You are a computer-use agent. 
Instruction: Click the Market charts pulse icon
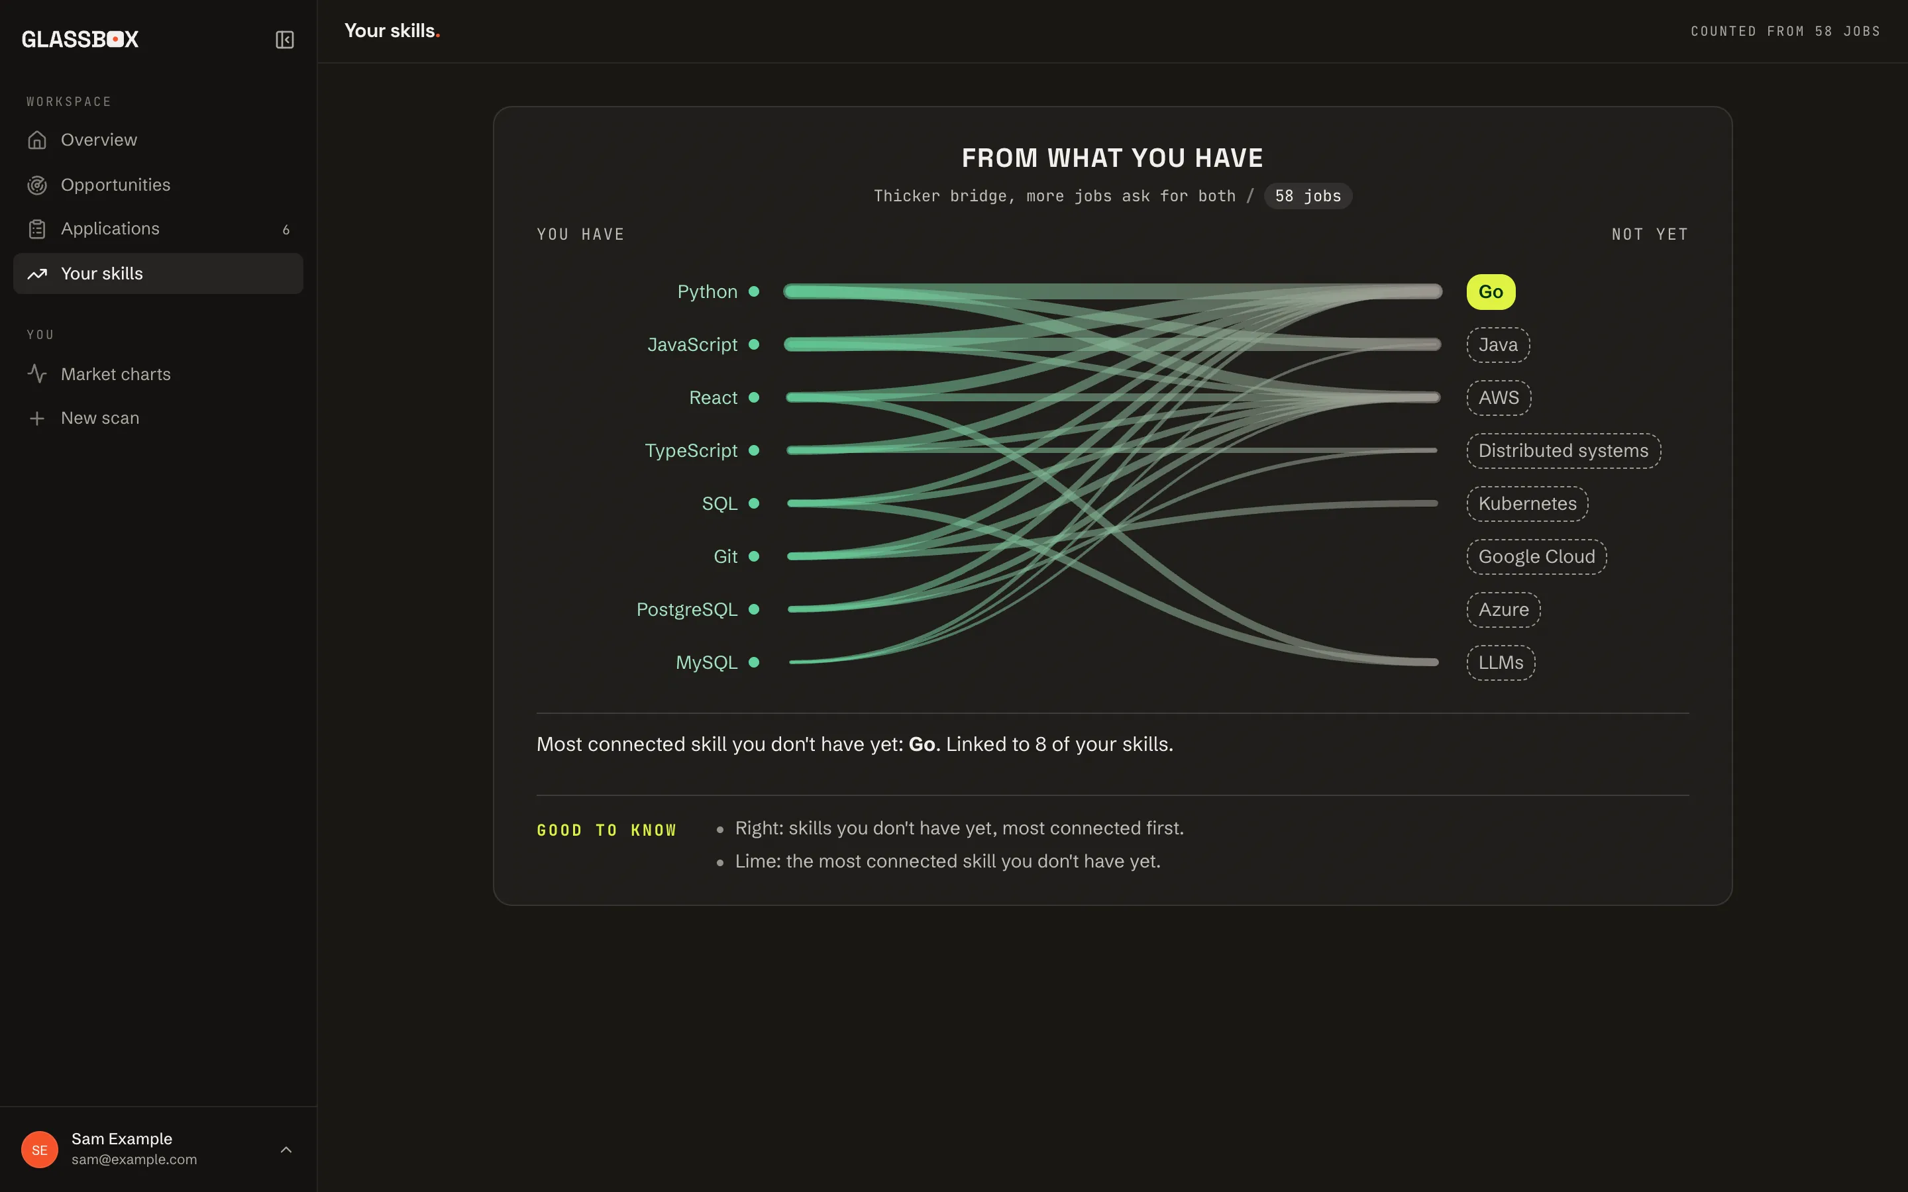[37, 374]
